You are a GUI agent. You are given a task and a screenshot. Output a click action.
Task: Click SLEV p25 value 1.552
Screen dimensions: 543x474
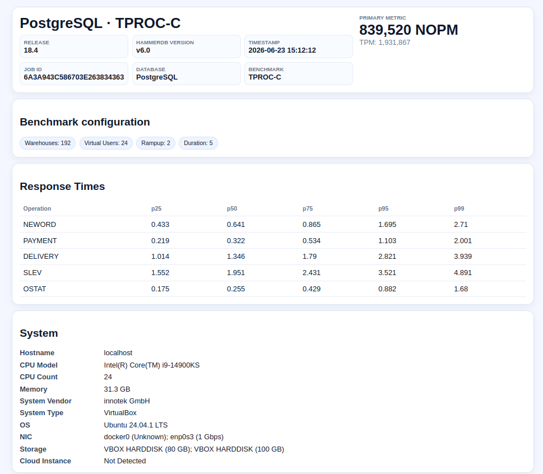coord(160,272)
